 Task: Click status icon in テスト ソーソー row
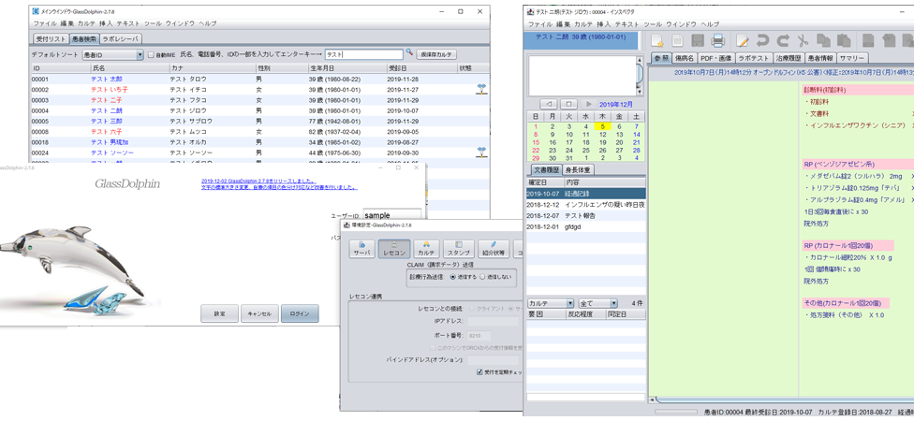[x=481, y=152]
